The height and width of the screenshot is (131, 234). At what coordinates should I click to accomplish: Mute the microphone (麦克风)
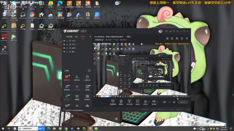145,102
